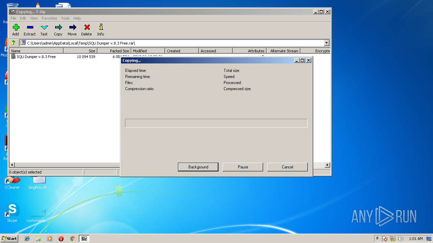433x243 pixels.
Task: Show hidden tray icons arrow
Action: [x=378, y=238]
